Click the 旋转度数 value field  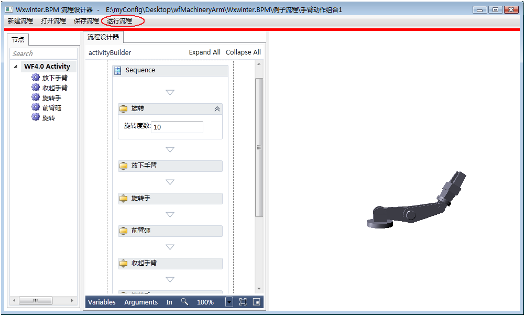point(177,127)
